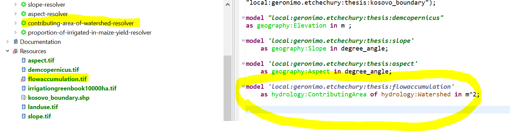This screenshot has width=510, height=131.
Task: Select proportion-of-irrigated-in-maize-yield-resolver item
Action: (x=90, y=33)
